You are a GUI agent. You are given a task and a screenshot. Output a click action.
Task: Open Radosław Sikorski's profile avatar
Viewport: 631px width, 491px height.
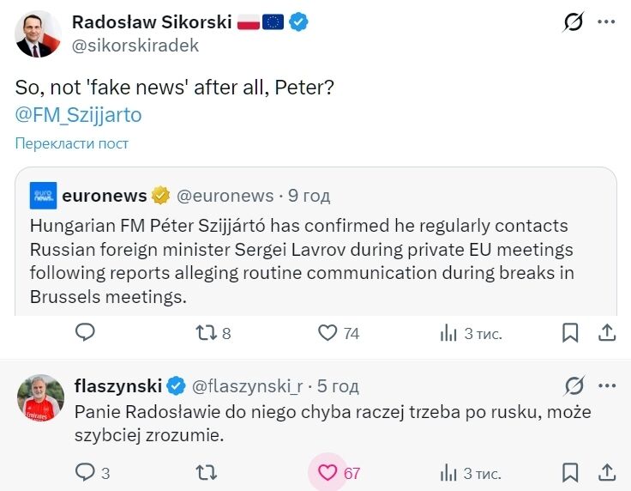pos(39,34)
